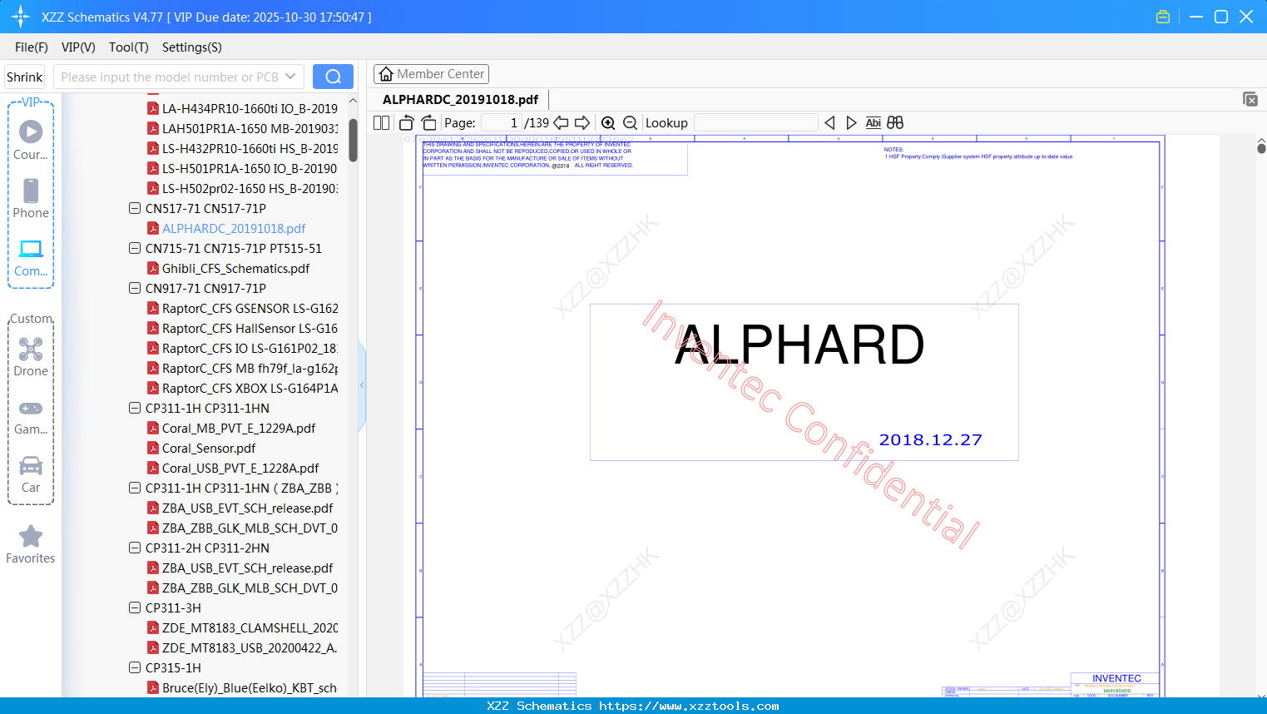Image resolution: width=1267 pixels, height=714 pixels.
Task: Click the page number input field
Action: point(501,122)
